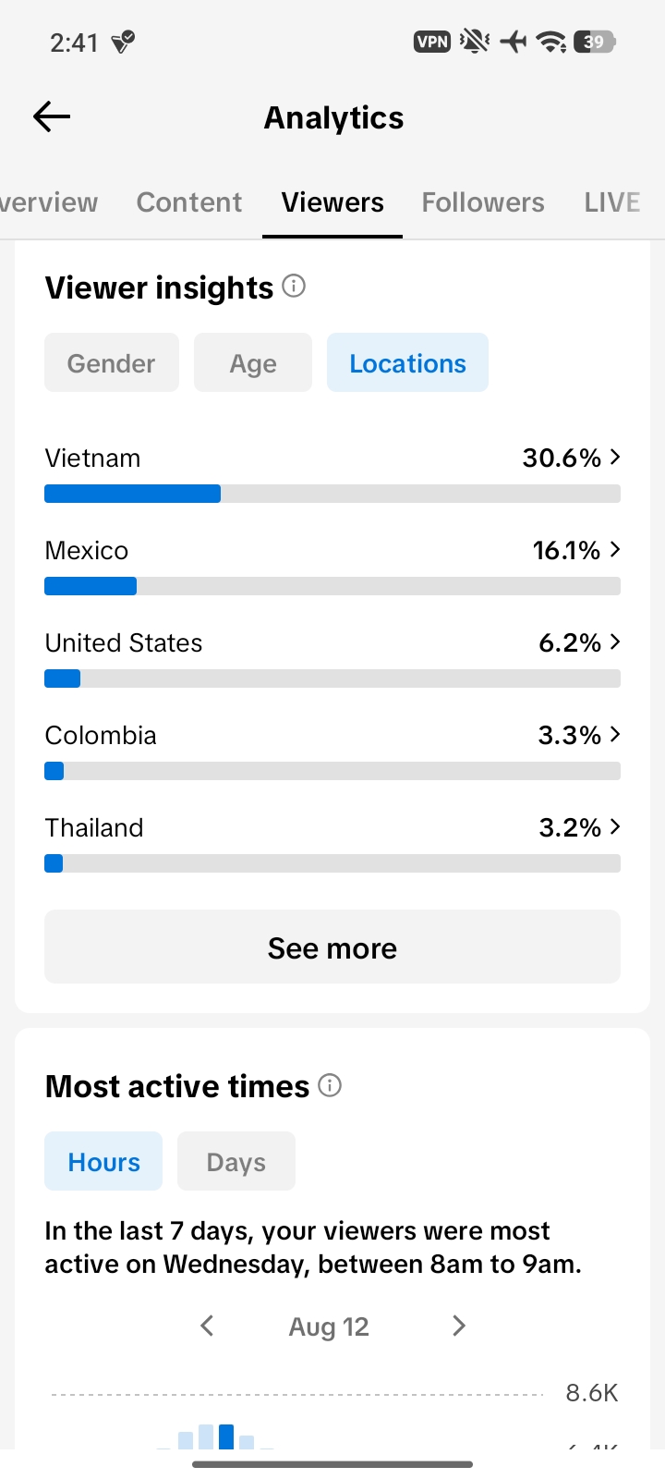Expand United States details chevron
This screenshot has height=1479, width=665.
coord(615,642)
